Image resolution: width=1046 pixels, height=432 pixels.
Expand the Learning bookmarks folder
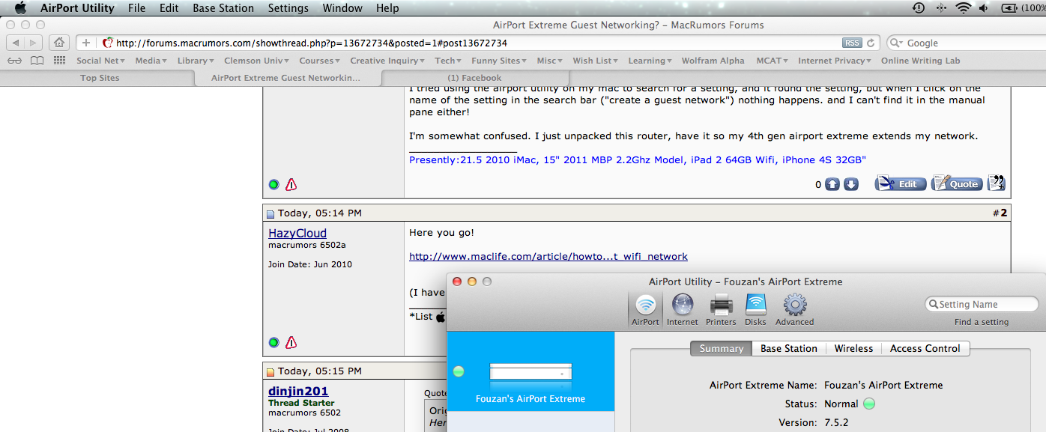pos(650,61)
